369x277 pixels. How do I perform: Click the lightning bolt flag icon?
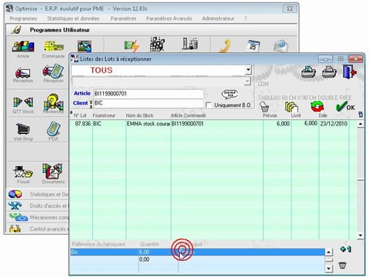click(x=131, y=45)
